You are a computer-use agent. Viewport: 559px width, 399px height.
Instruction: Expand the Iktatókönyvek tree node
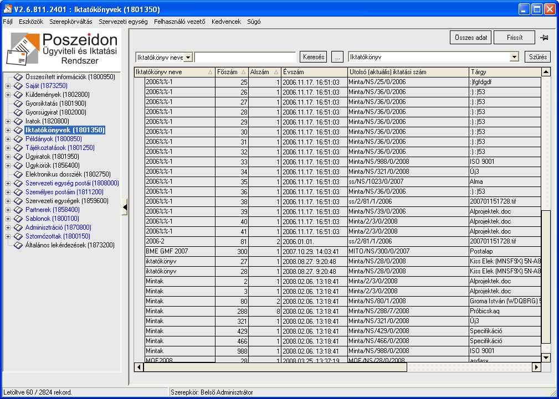pos(8,131)
